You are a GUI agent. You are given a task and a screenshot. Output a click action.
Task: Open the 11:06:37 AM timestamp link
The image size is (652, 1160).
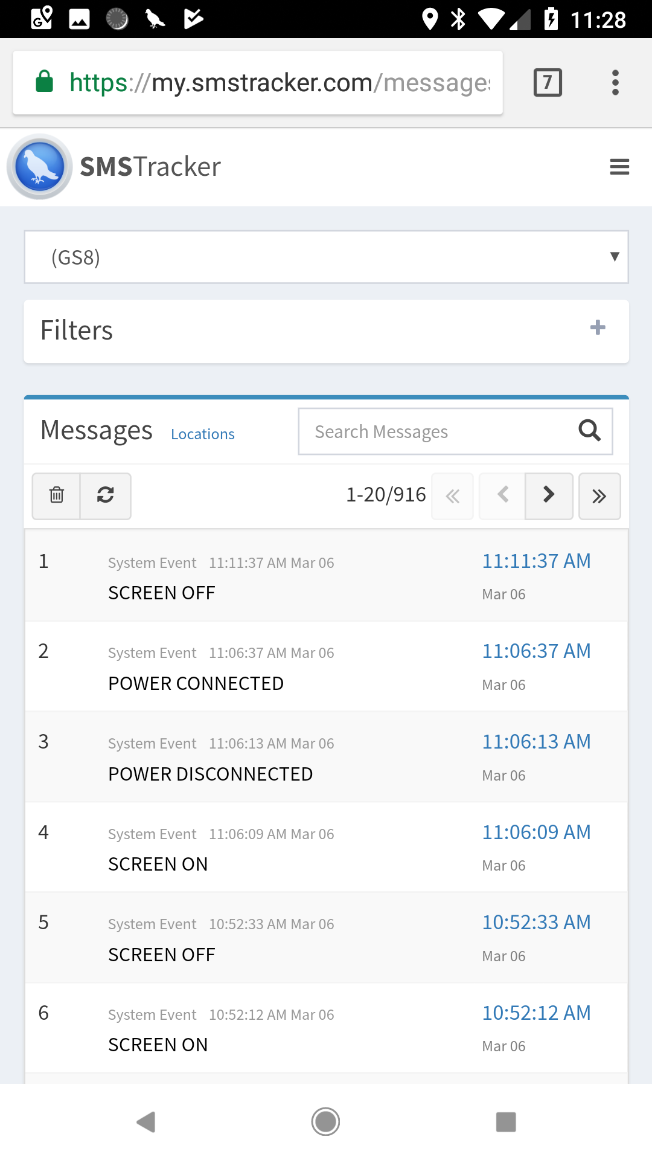536,651
